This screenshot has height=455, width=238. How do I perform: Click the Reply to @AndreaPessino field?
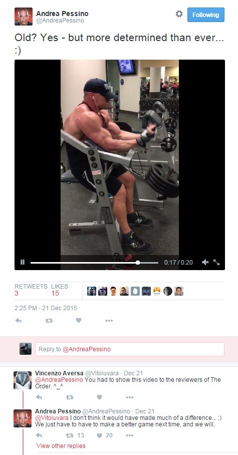coord(129,349)
